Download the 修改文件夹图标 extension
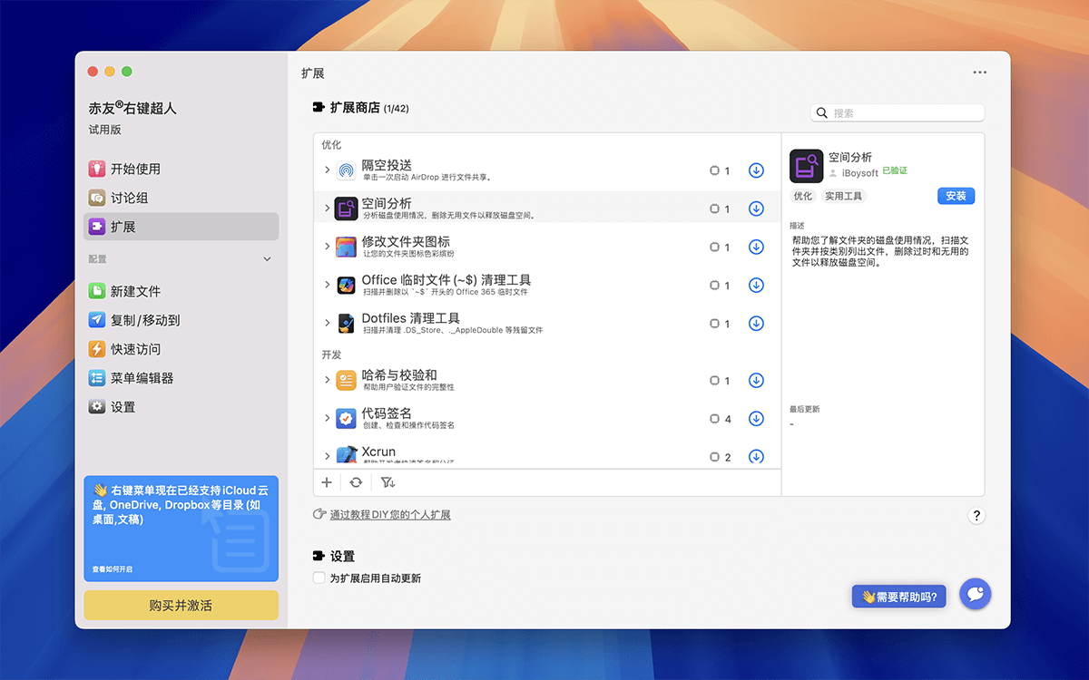 tap(756, 247)
